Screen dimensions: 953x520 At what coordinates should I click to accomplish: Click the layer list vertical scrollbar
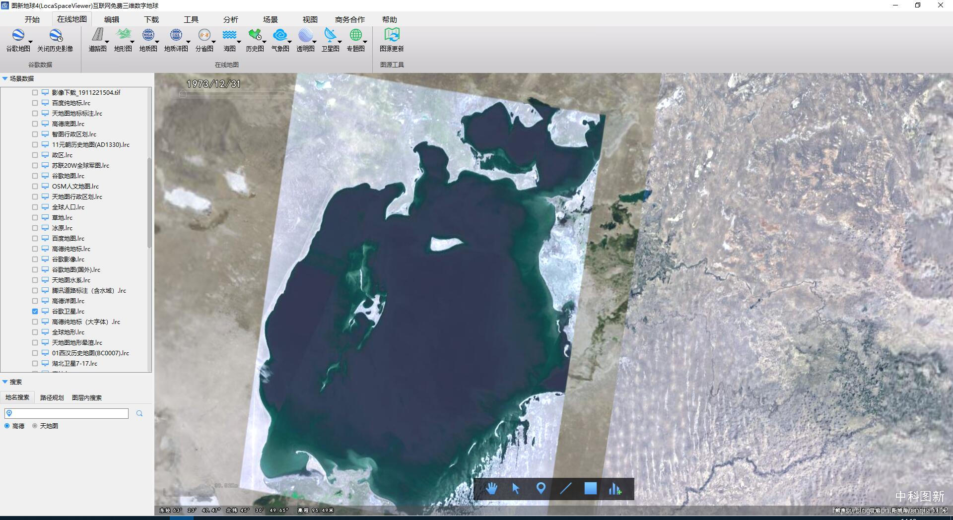point(149,203)
